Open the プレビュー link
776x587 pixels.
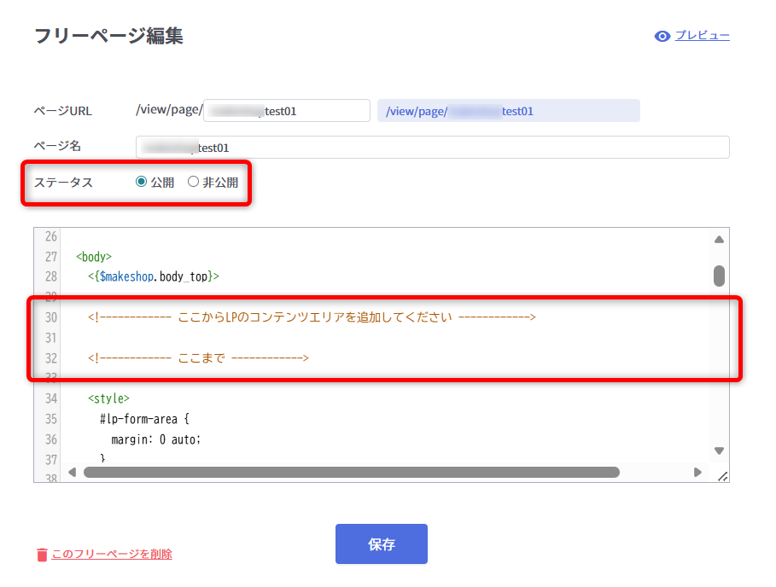[702, 36]
